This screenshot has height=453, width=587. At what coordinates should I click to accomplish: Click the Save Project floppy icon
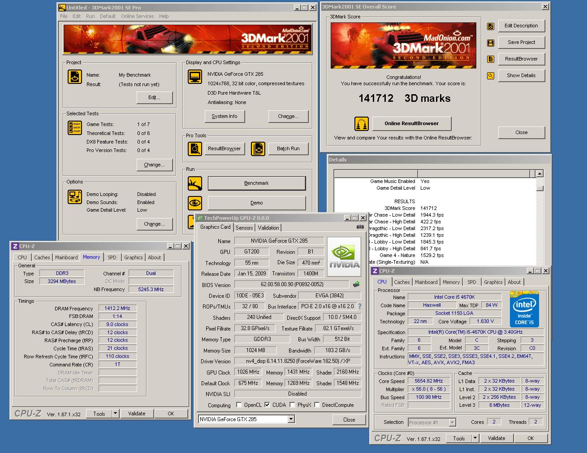(491, 43)
